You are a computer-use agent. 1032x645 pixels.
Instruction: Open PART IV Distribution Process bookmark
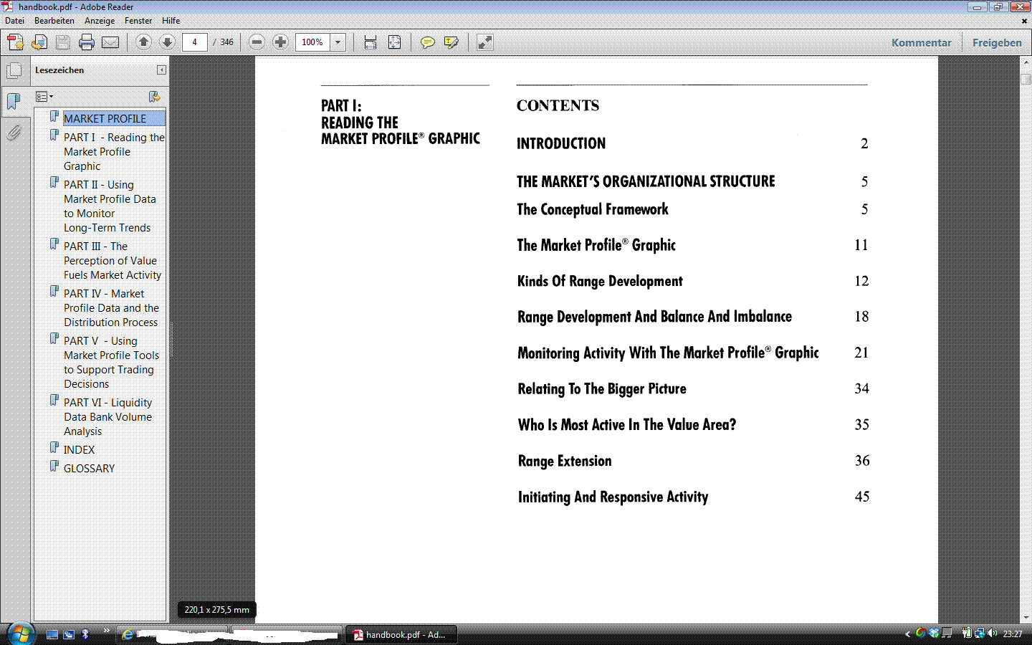pos(111,308)
